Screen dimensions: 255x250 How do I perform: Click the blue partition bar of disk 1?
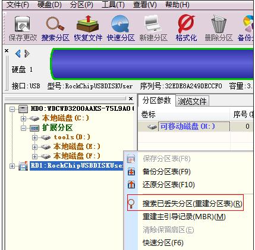click(152, 65)
